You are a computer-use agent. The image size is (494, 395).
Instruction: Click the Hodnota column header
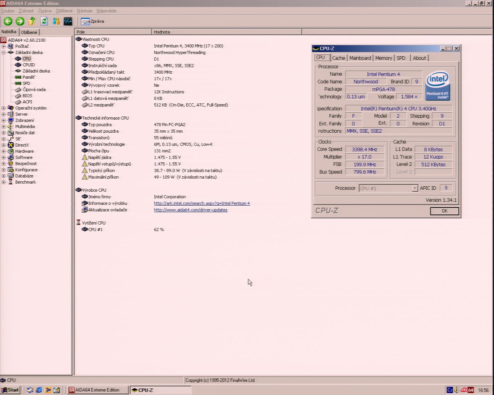[x=227, y=32]
